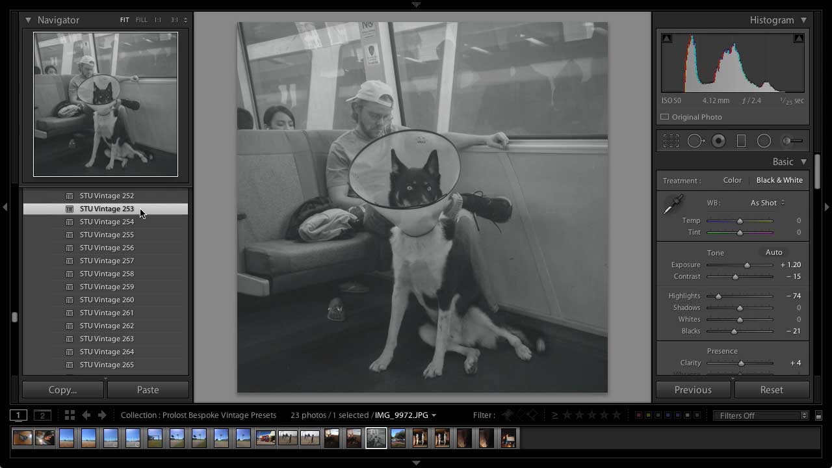Apply preset STU Vintage 260
Viewport: 832px width, 468px height.
pyautogui.click(x=105, y=300)
